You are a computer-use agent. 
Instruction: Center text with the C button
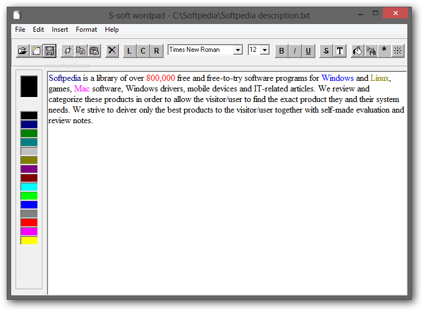click(x=143, y=51)
